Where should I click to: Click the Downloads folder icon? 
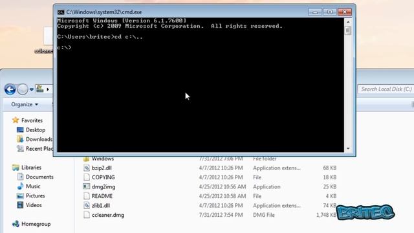click(x=20, y=139)
